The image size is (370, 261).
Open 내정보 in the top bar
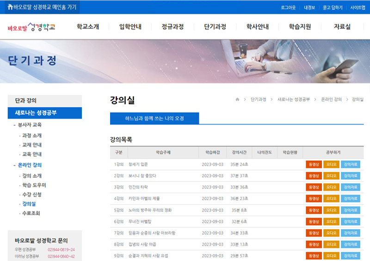pyautogui.click(x=309, y=7)
